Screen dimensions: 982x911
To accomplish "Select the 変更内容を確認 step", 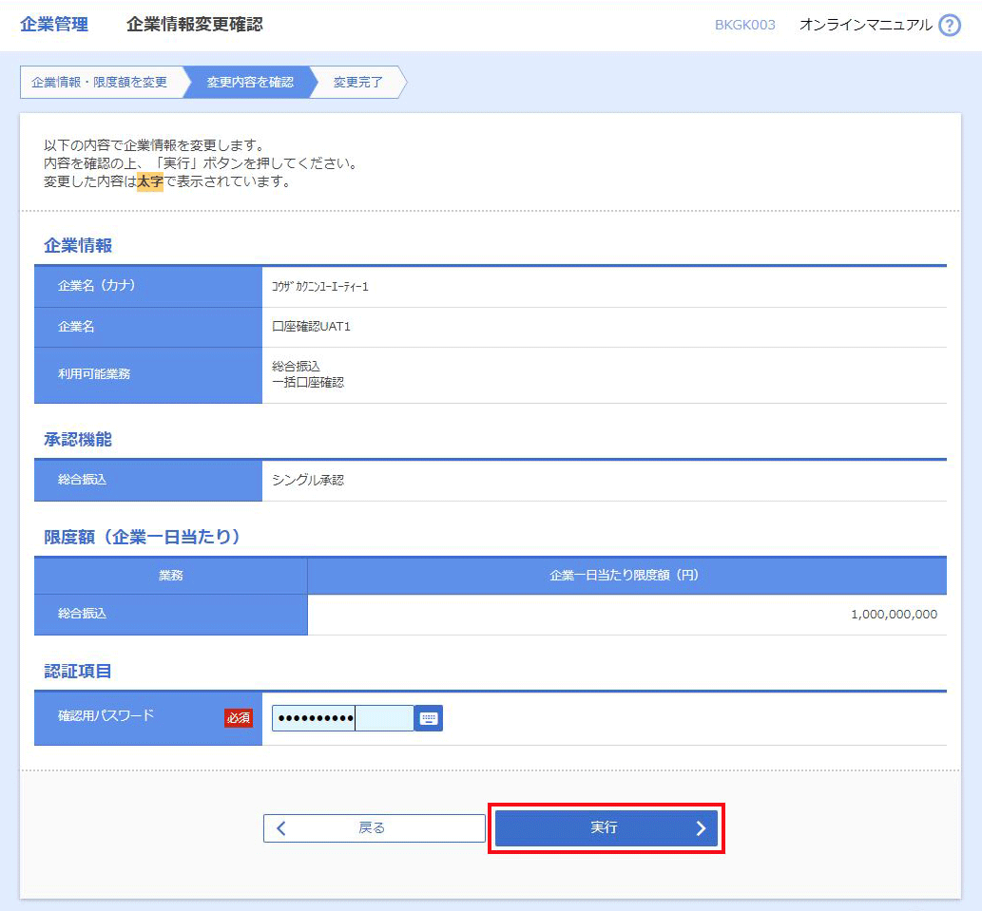I will tap(250, 83).
